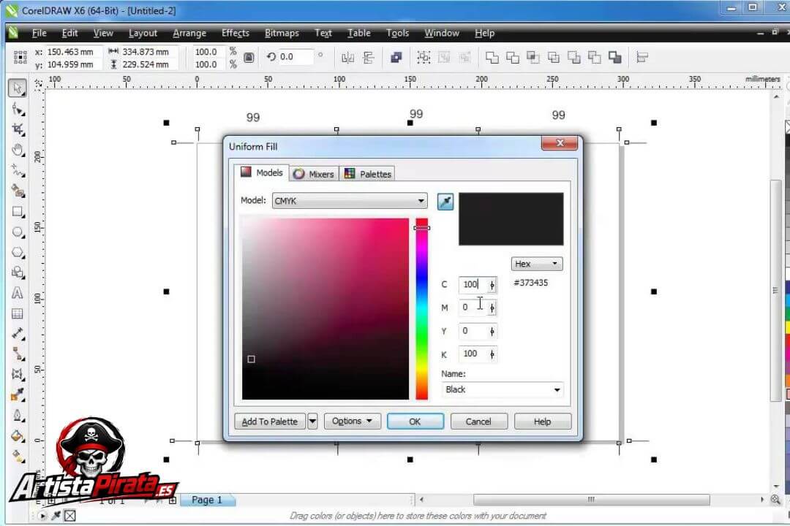The width and height of the screenshot is (790, 526).
Task: Select the Dimension tool
Action: point(18,333)
